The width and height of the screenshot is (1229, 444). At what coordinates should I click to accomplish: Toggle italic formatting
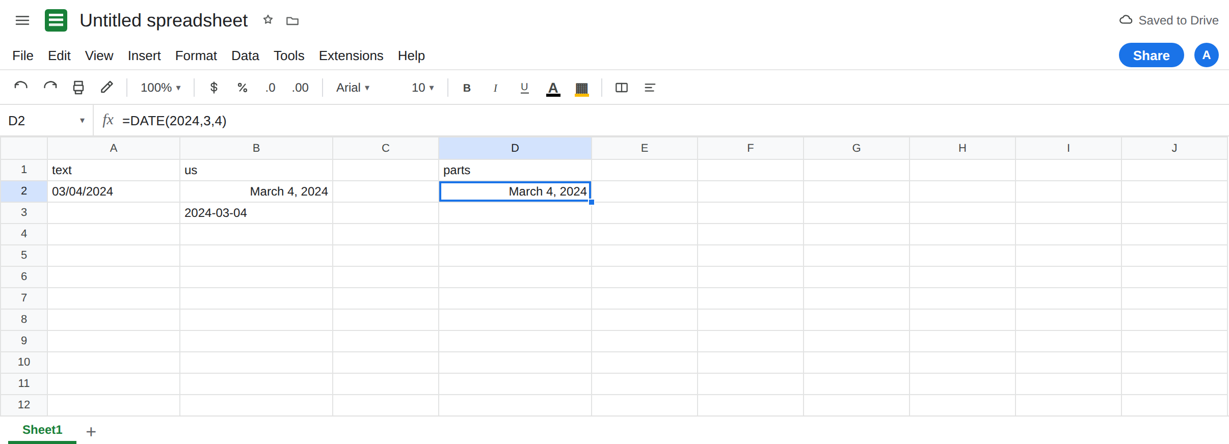pyautogui.click(x=495, y=88)
